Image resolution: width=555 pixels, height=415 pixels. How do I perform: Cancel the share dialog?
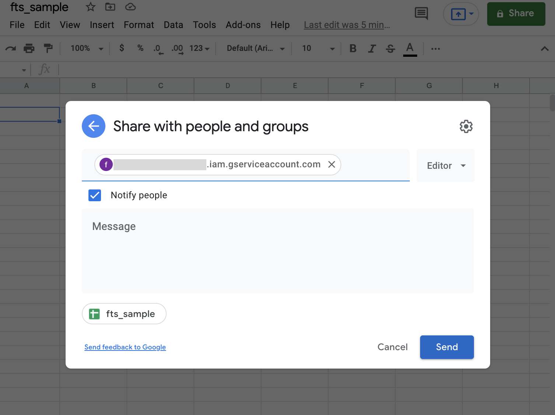(392, 347)
